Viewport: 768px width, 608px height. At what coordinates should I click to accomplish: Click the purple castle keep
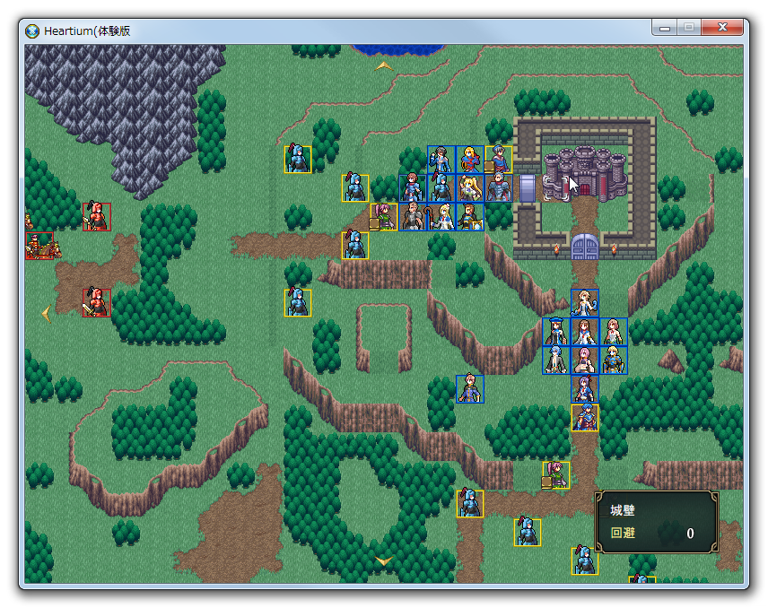[585, 174]
